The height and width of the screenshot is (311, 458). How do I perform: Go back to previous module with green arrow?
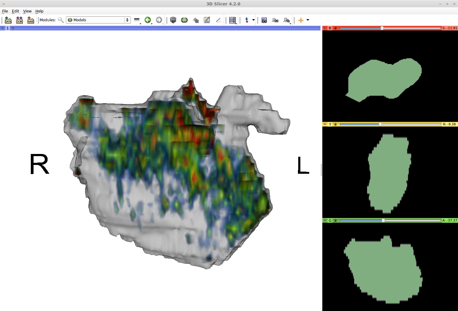coord(148,20)
